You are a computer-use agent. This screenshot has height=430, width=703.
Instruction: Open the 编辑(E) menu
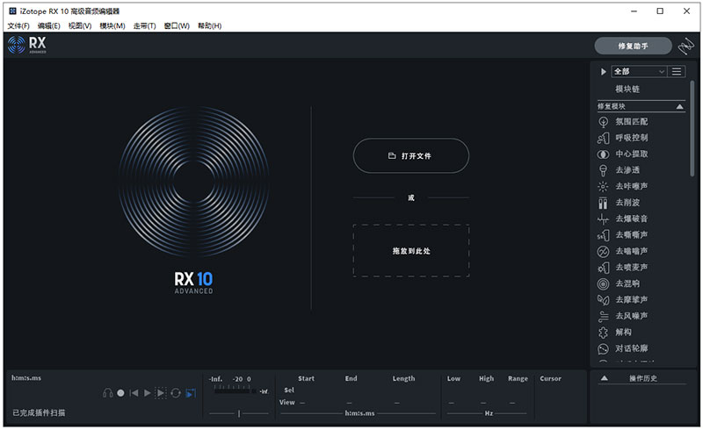48,26
